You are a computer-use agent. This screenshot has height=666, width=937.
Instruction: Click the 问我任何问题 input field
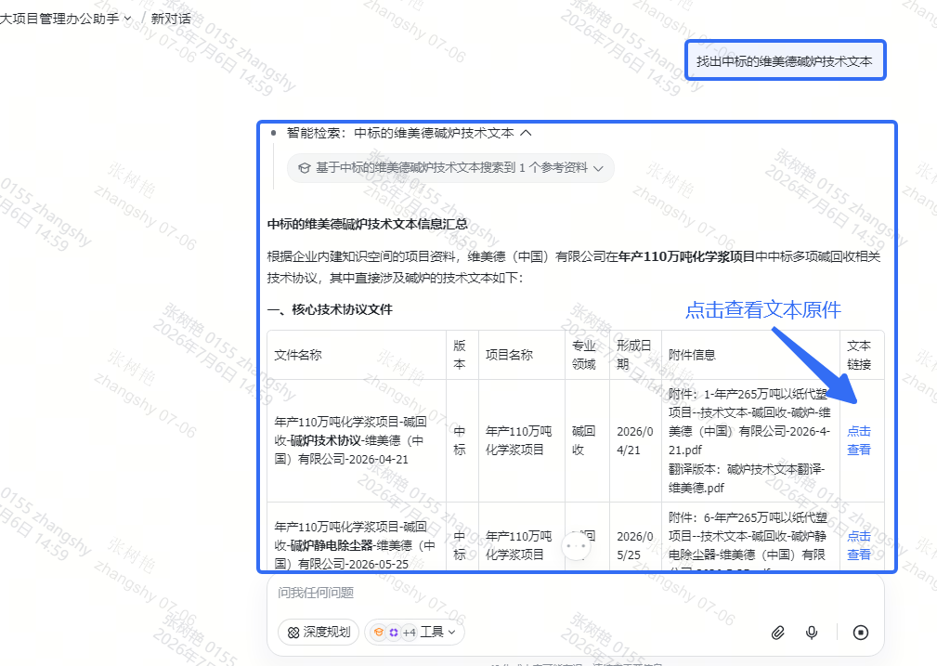point(574,593)
